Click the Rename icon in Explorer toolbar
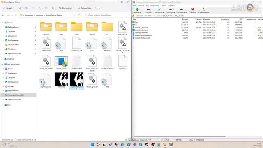Image resolution: width=263 pixels, height=148 pixels. click(40, 8)
